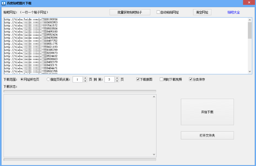Click the URL line ending 8524432
This screenshot has height=166, width=256.
pyautogui.click(x=31, y=56)
